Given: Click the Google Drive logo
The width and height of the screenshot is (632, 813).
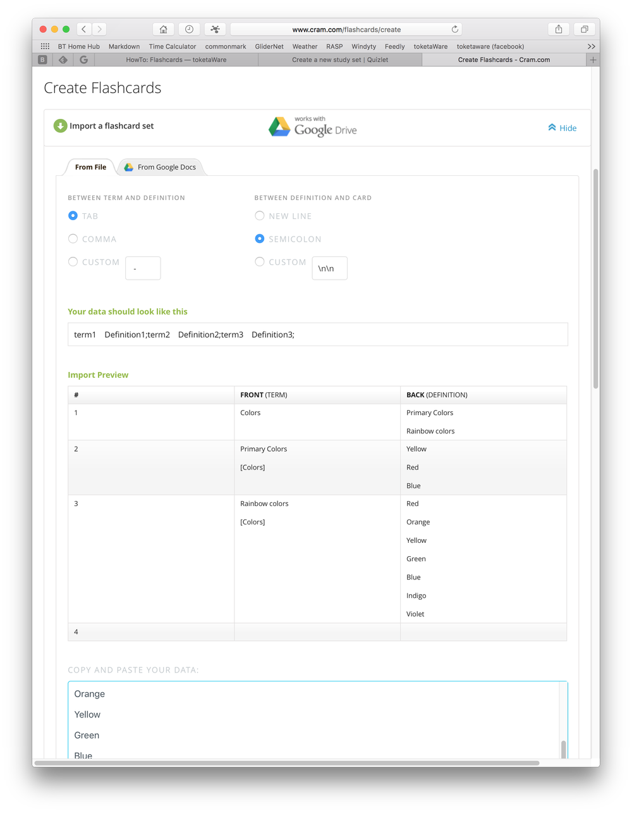Looking at the screenshot, I should (313, 127).
